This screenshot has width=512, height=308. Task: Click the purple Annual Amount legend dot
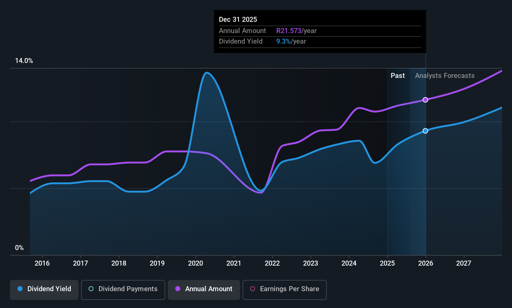[178, 289]
